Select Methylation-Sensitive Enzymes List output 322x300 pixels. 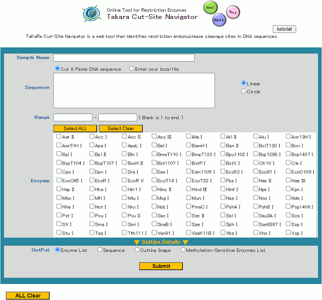tap(183, 250)
